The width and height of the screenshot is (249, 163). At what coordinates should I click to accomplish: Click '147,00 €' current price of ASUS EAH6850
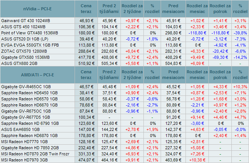pyautogui.click(x=86, y=129)
